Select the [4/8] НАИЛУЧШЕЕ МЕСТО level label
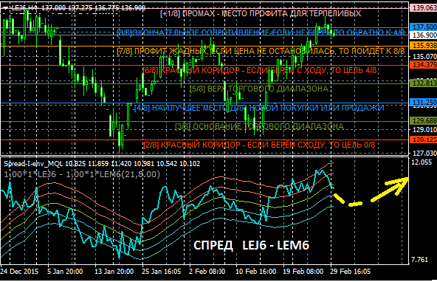Image resolution: width=437 pixels, height=282 pixels. (x=259, y=108)
